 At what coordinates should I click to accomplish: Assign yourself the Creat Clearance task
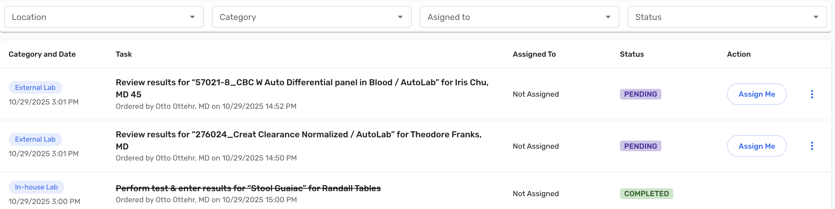pyautogui.click(x=756, y=146)
